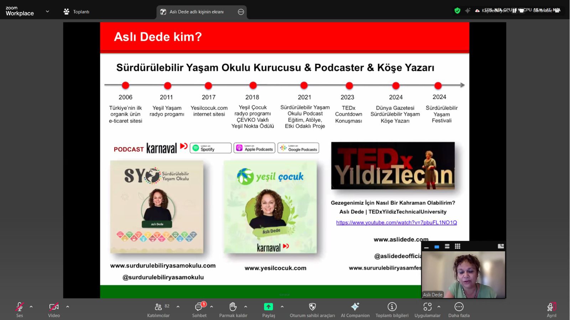Select grid thumbnail view
This screenshot has height=320, width=570.
click(458, 246)
